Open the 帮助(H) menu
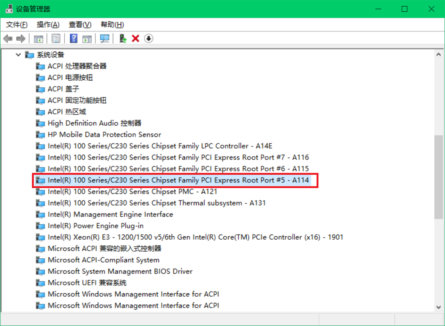The height and width of the screenshot is (326, 445). point(112,25)
